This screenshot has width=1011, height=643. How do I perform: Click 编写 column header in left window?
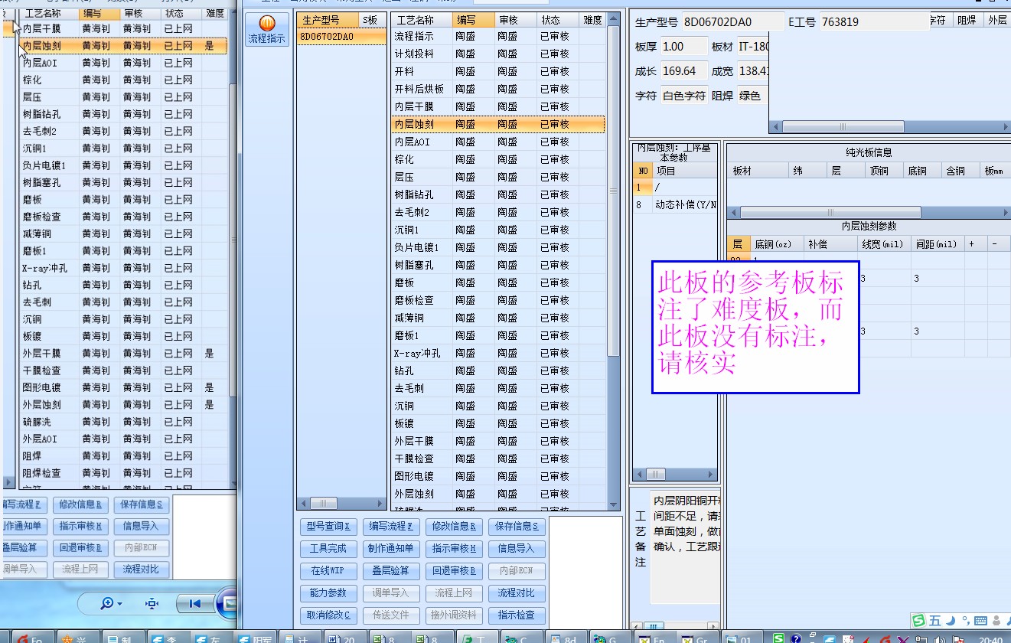(x=99, y=14)
